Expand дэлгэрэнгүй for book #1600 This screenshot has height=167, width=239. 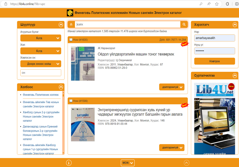[172, 87]
